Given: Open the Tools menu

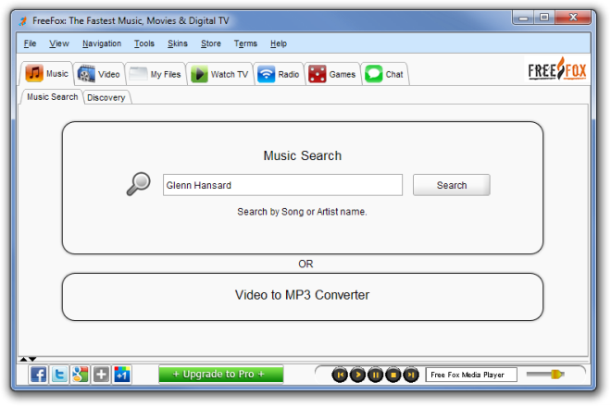Looking at the screenshot, I should pyautogui.click(x=144, y=43).
